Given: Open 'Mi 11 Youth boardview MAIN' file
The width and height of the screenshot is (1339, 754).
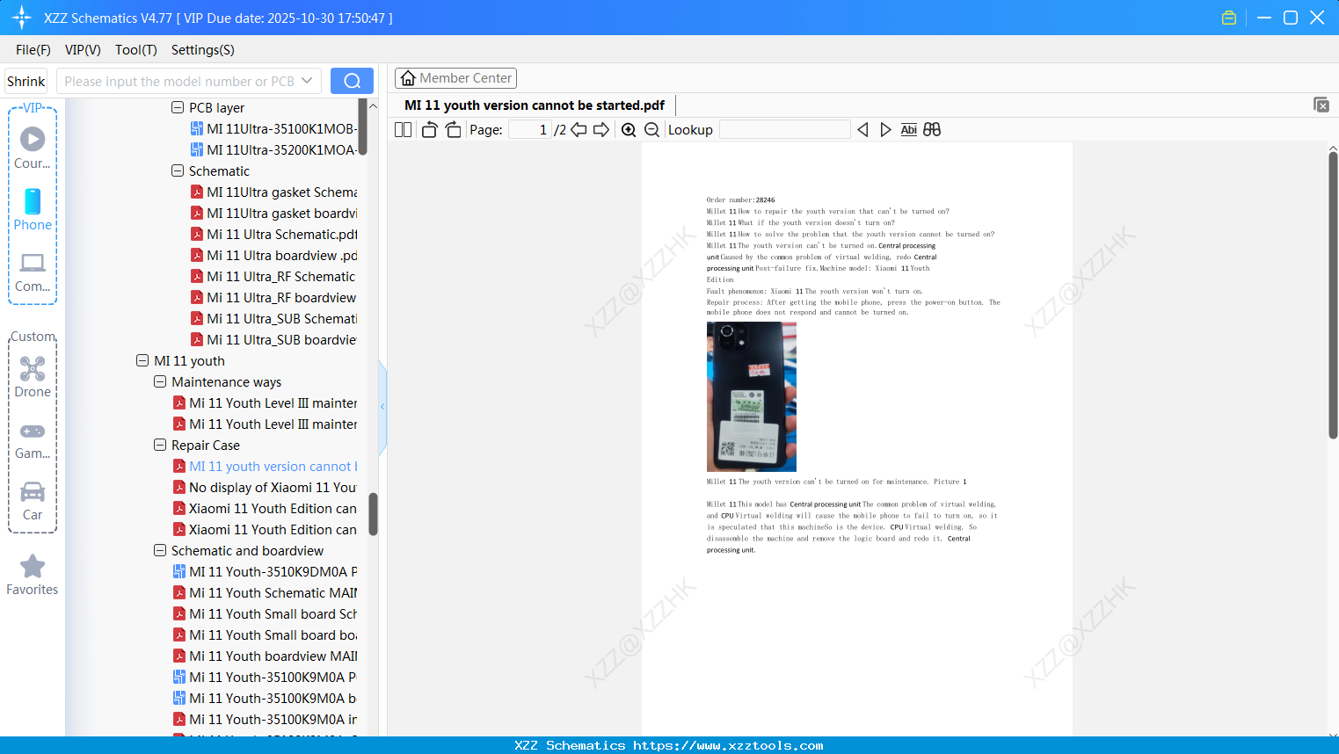Looking at the screenshot, I should tap(265, 656).
